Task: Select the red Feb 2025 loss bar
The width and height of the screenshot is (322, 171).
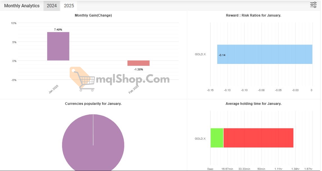Action: pos(138,63)
